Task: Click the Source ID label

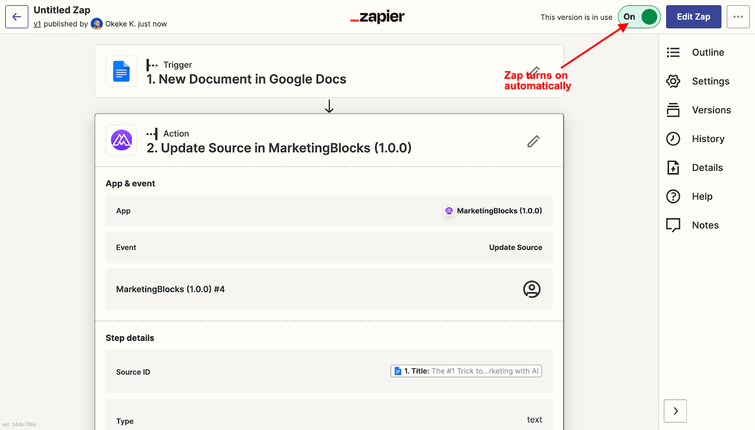Action: tap(133, 372)
